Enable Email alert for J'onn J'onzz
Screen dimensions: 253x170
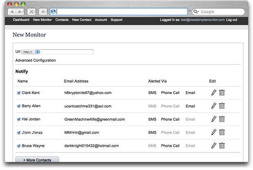tap(191, 133)
